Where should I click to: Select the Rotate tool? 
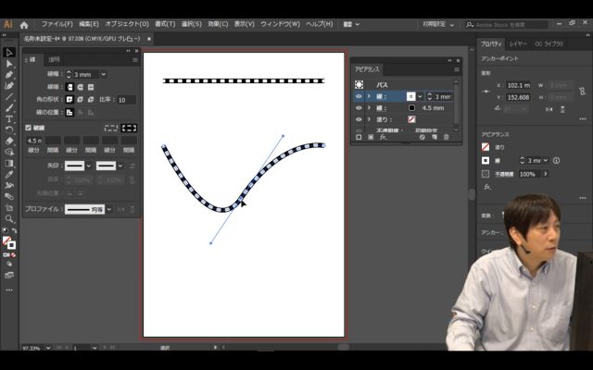(9, 129)
